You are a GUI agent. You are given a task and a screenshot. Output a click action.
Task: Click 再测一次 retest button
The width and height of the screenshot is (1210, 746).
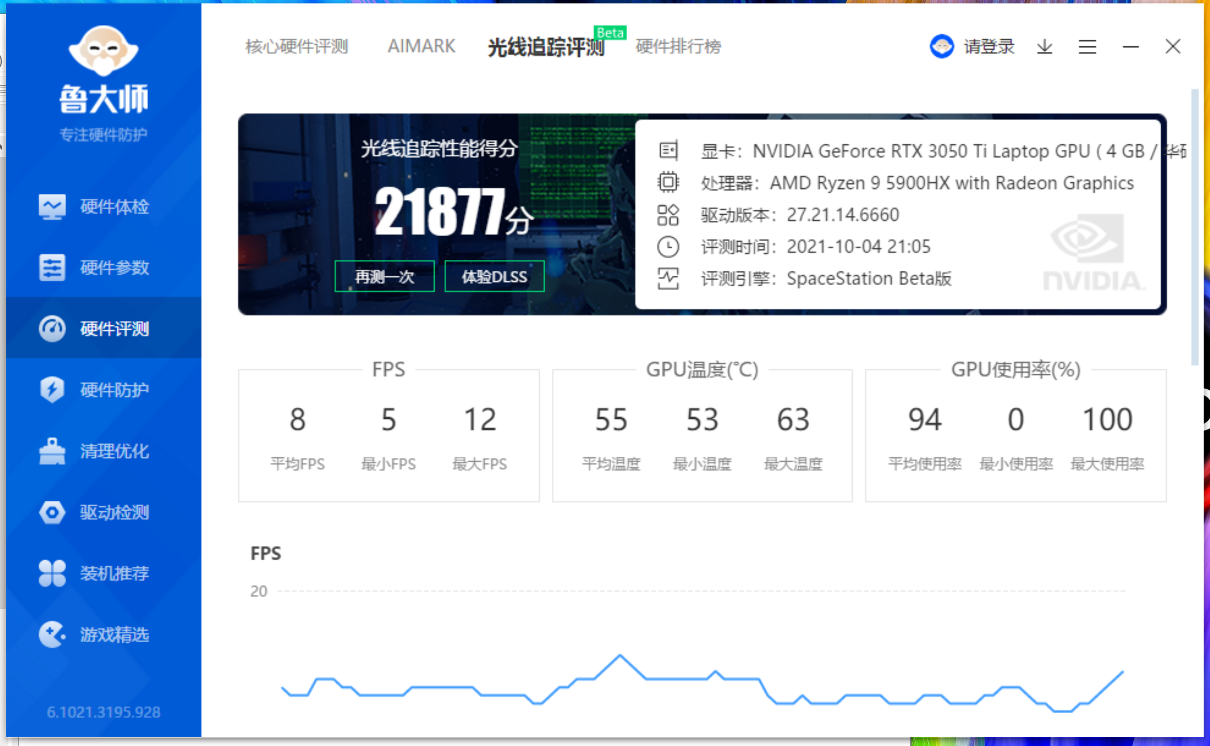385,276
